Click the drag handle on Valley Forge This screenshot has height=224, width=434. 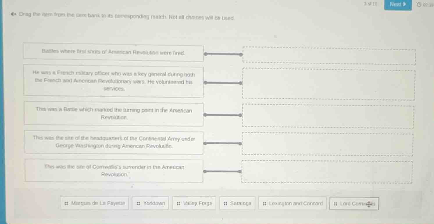(x=178, y=204)
